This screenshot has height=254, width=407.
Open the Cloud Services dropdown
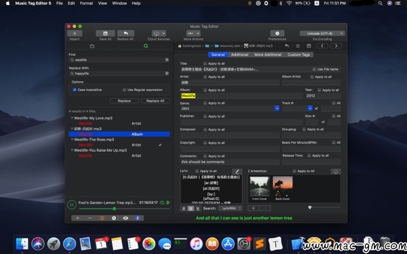(x=159, y=34)
